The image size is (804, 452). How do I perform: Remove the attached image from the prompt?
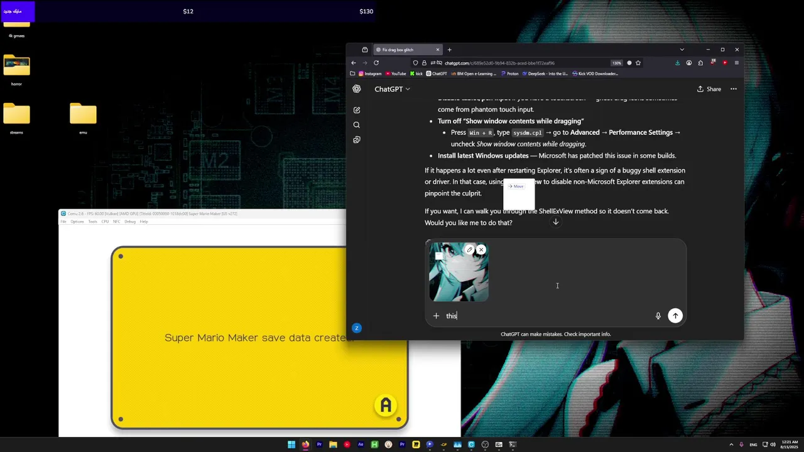point(481,250)
